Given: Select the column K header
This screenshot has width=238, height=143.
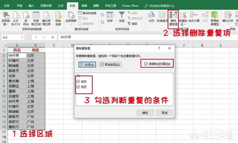Looking at the screenshot, I should tap(202, 45).
